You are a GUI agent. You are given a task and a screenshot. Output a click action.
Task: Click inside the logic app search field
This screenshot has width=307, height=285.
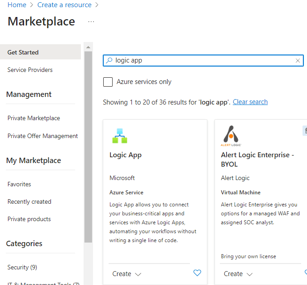pyautogui.click(x=203, y=60)
